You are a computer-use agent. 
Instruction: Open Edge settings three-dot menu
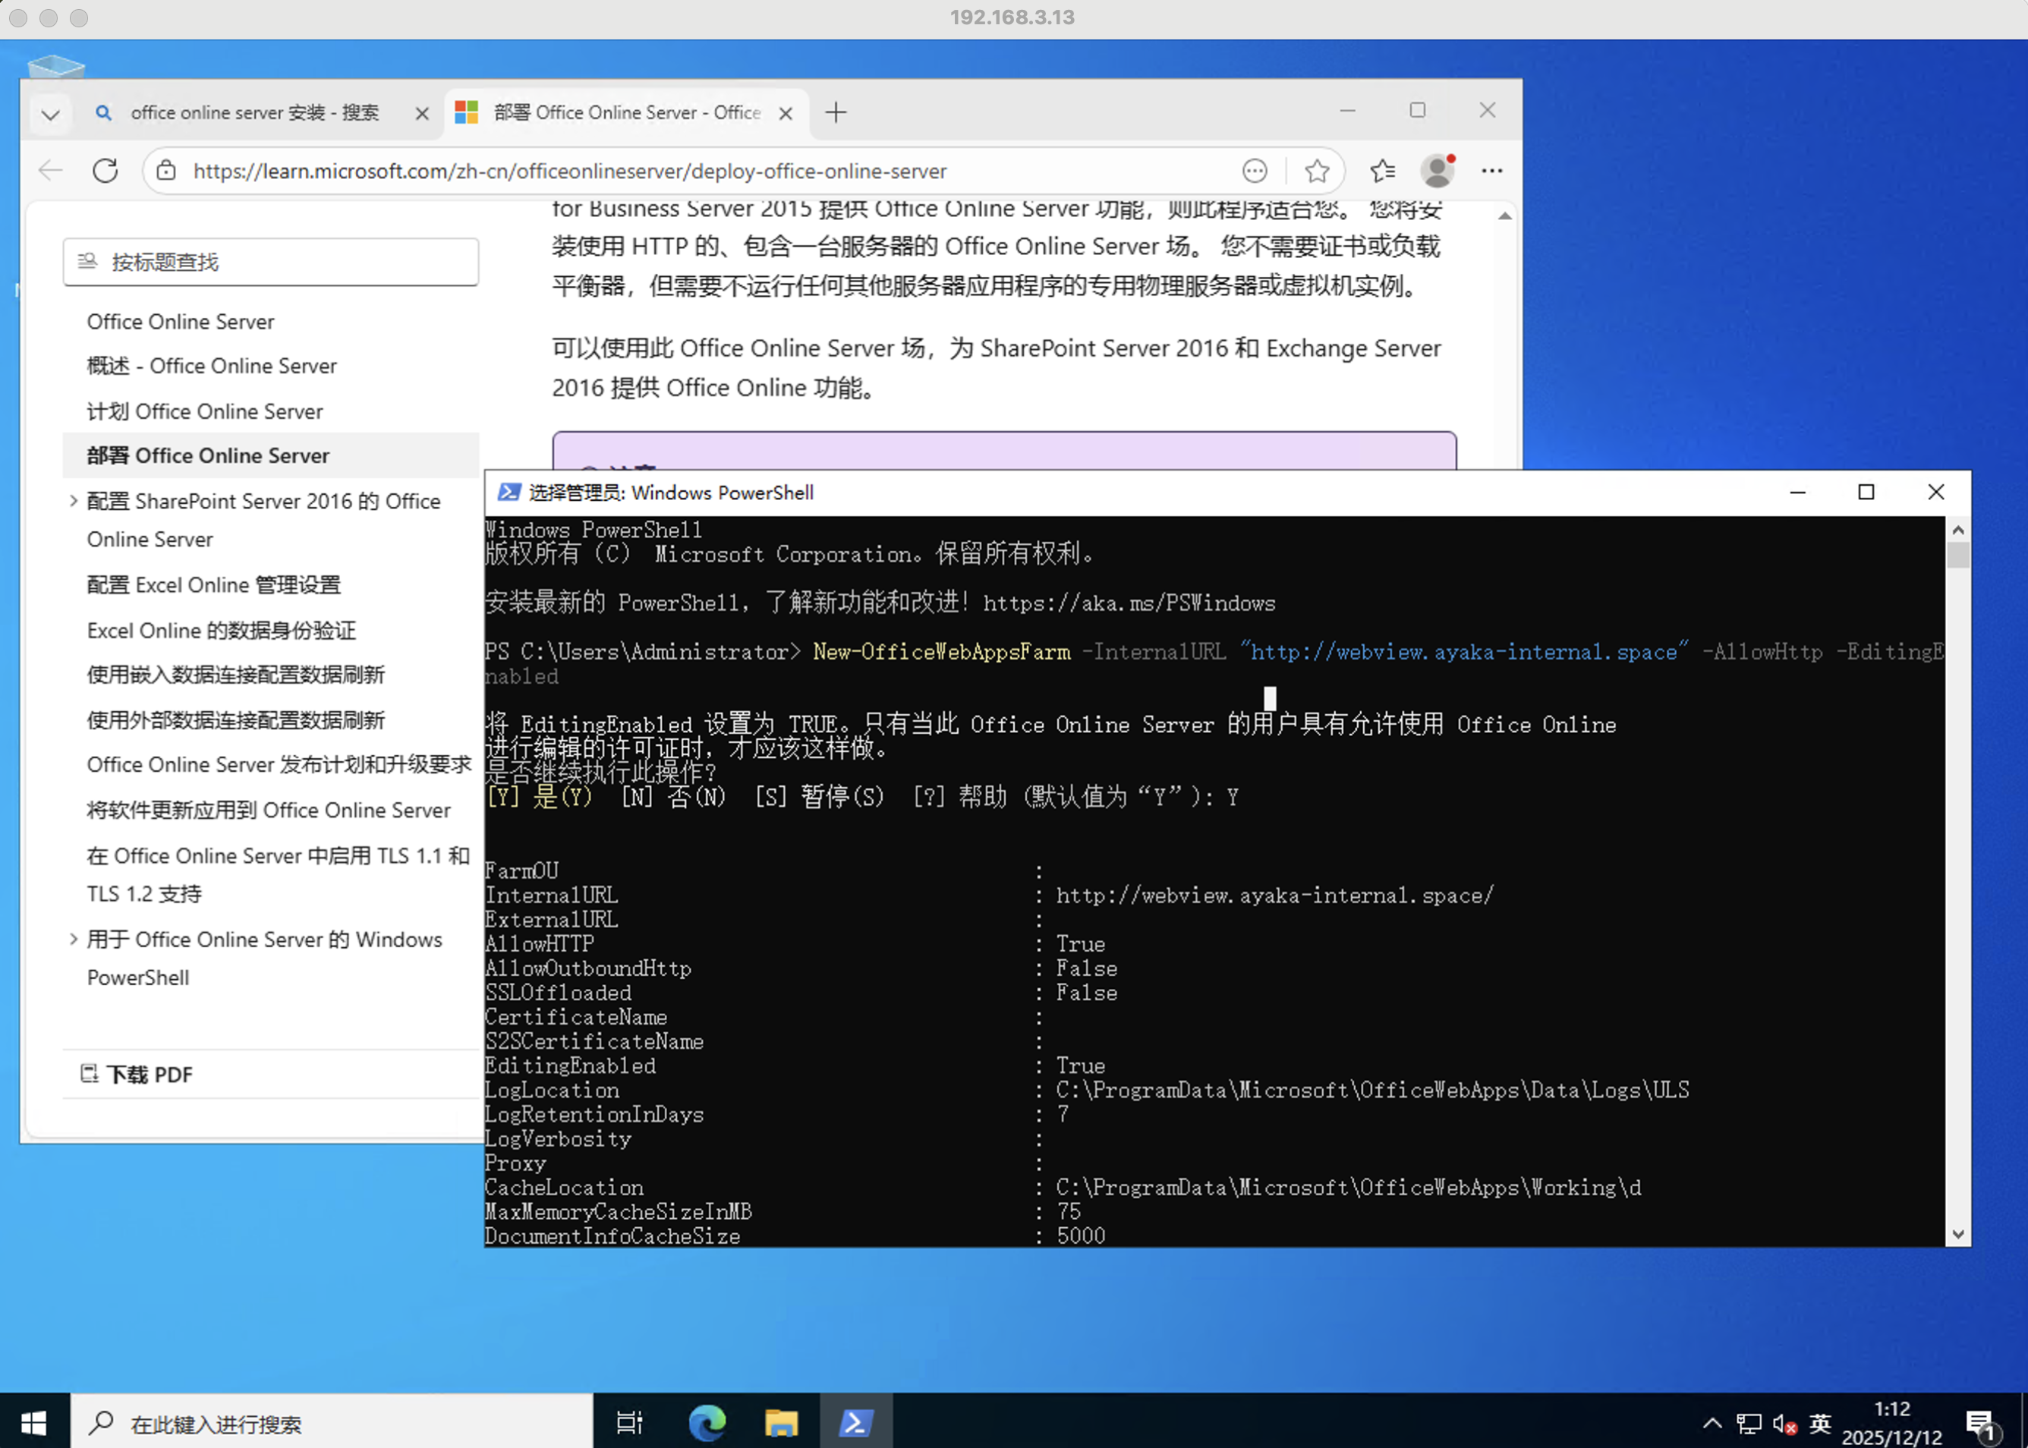pos(1492,170)
